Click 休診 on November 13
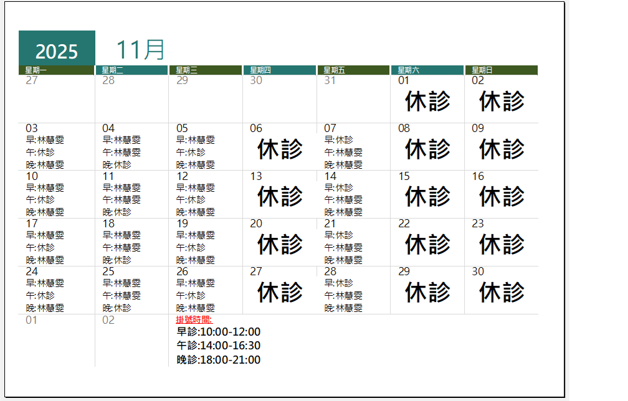Image resolution: width=628 pixels, height=401 pixels. click(280, 196)
